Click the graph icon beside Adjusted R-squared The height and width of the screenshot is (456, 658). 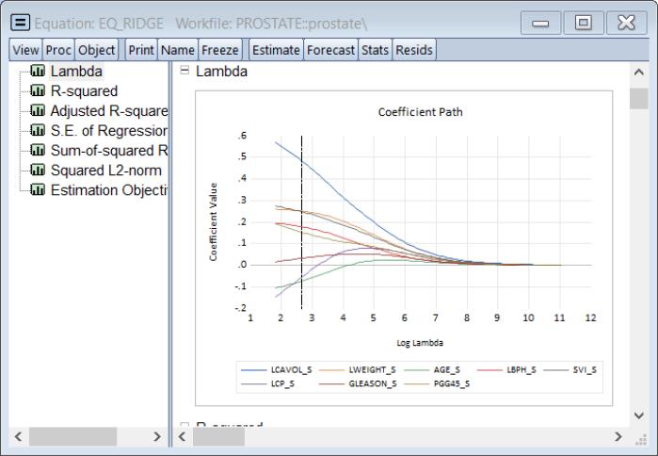[x=40, y=111]
